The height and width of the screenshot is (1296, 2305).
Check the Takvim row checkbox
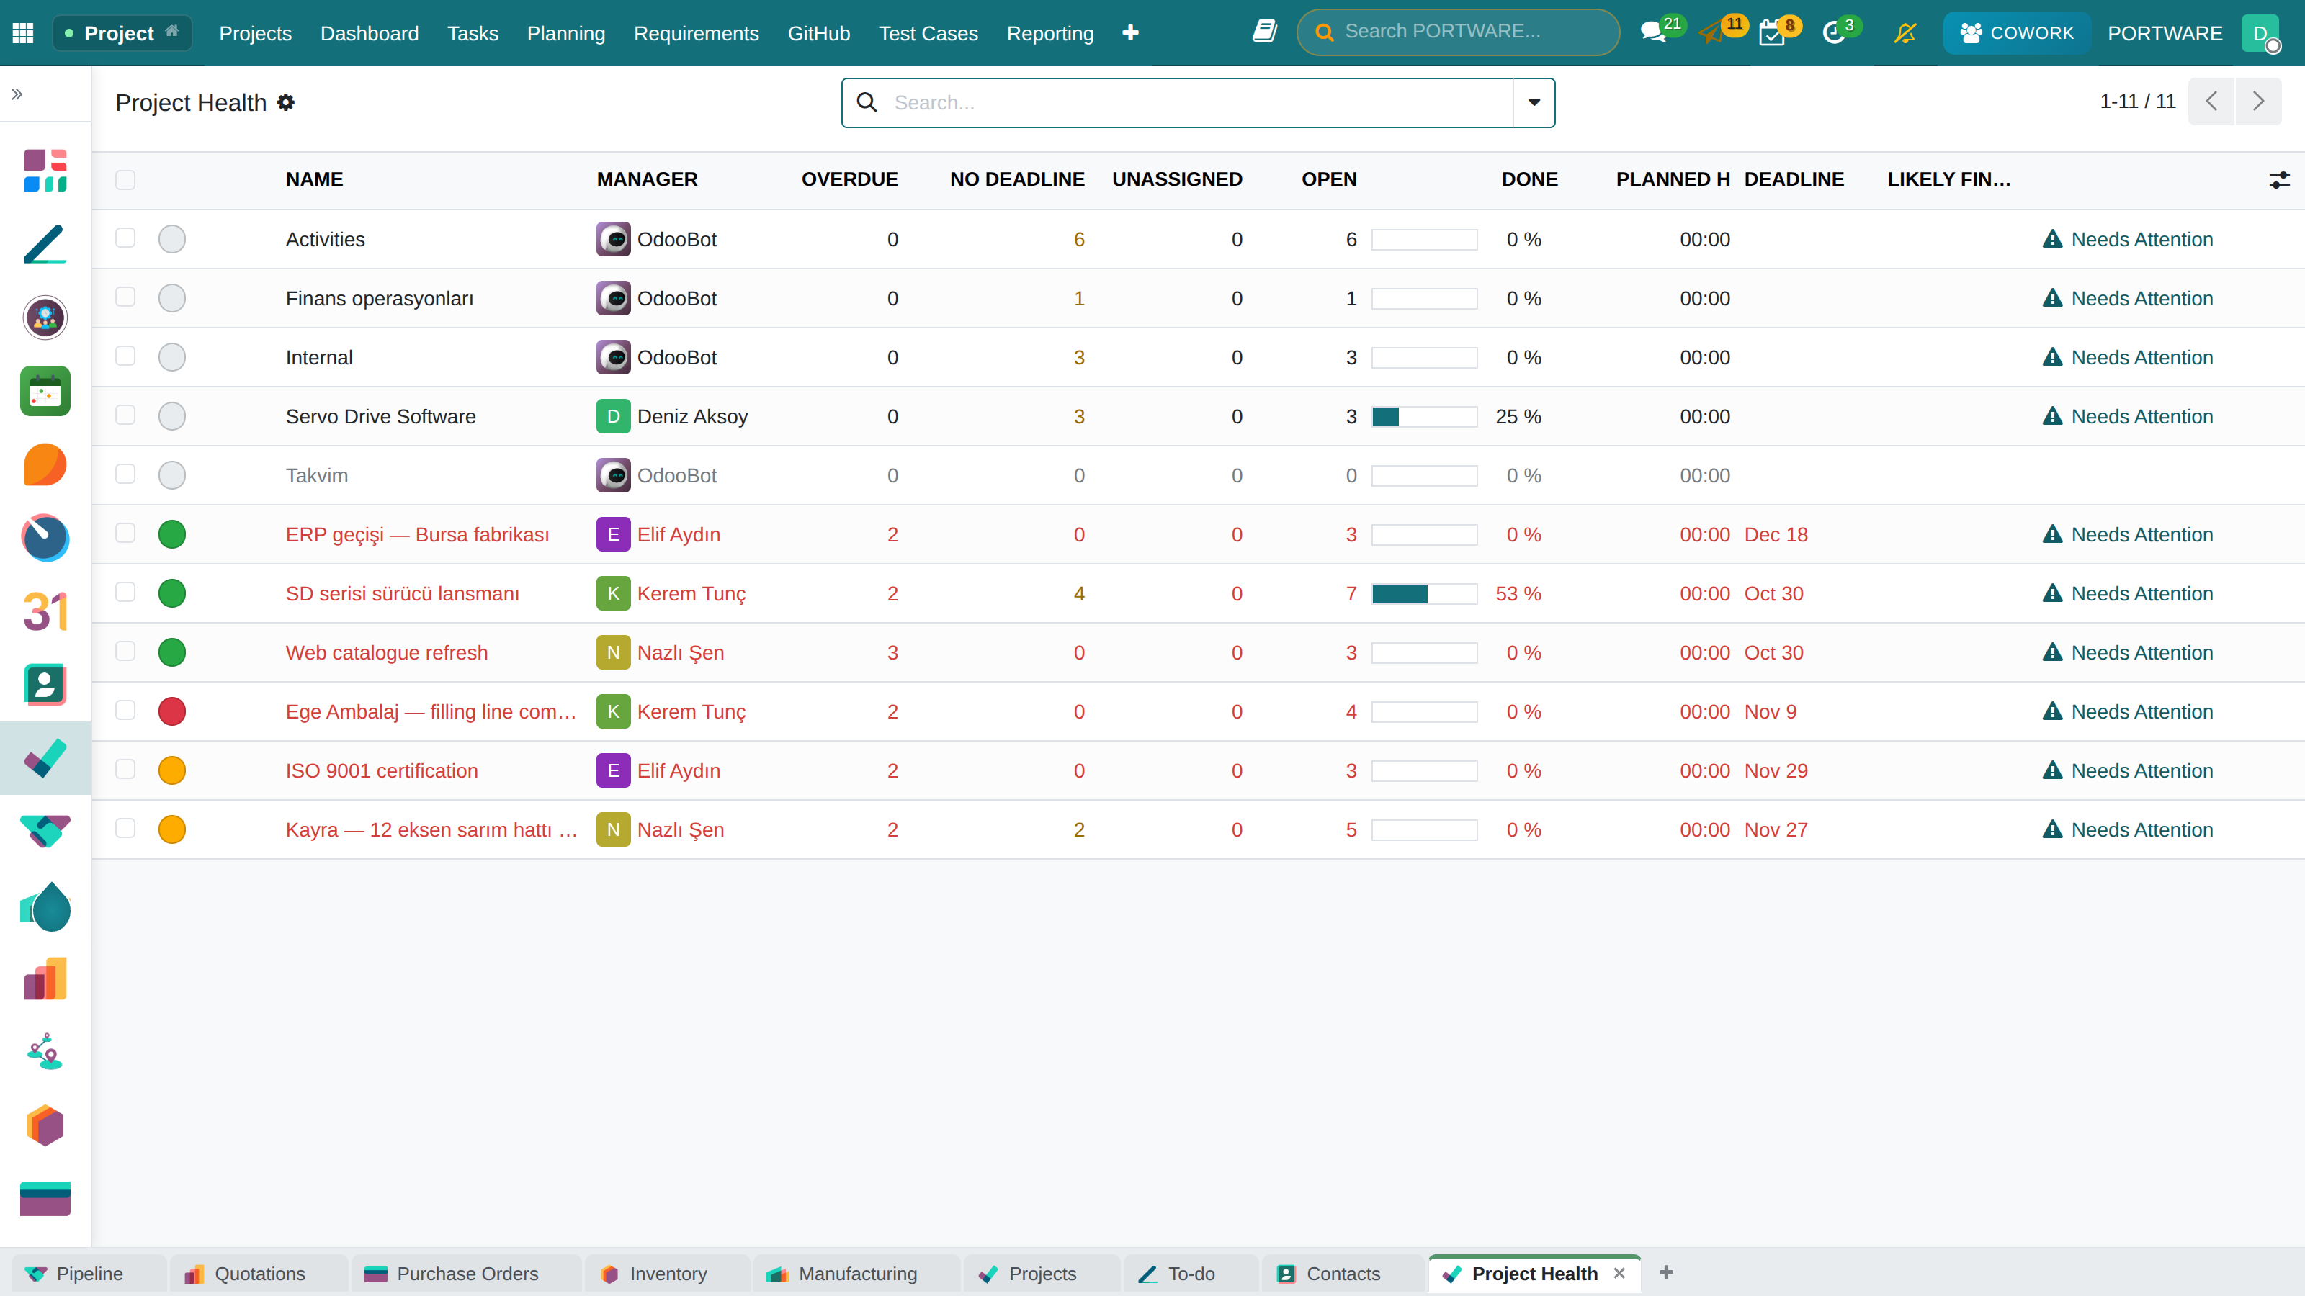coord(125,474)
